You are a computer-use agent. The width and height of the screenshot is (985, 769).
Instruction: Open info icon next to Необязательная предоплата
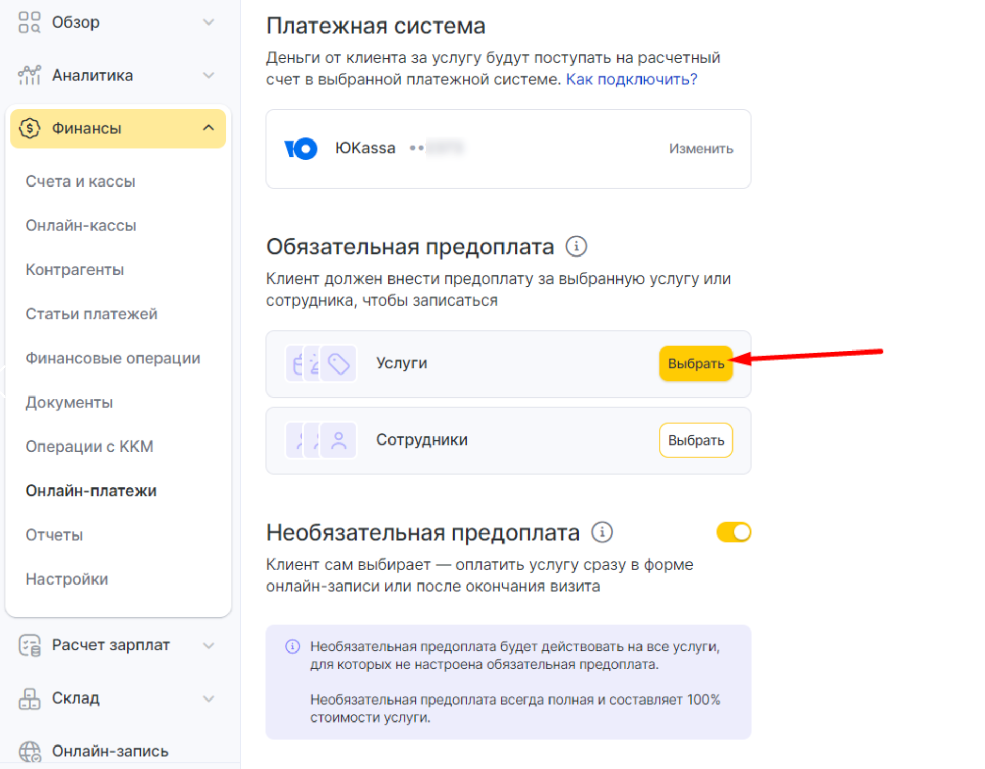pyautogui.click(x=602, y=532)
